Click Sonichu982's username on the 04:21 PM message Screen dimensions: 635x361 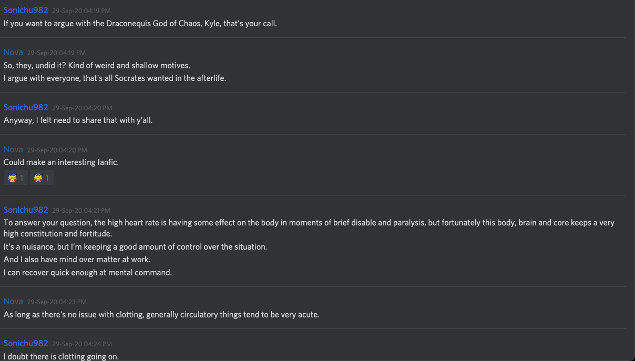click(26, 210)
